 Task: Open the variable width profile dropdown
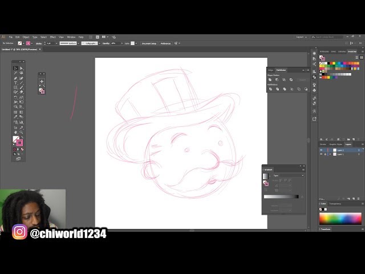click(78, 43)
